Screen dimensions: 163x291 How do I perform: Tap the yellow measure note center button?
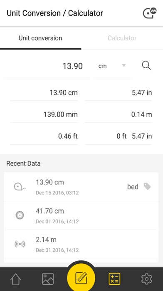81,278
